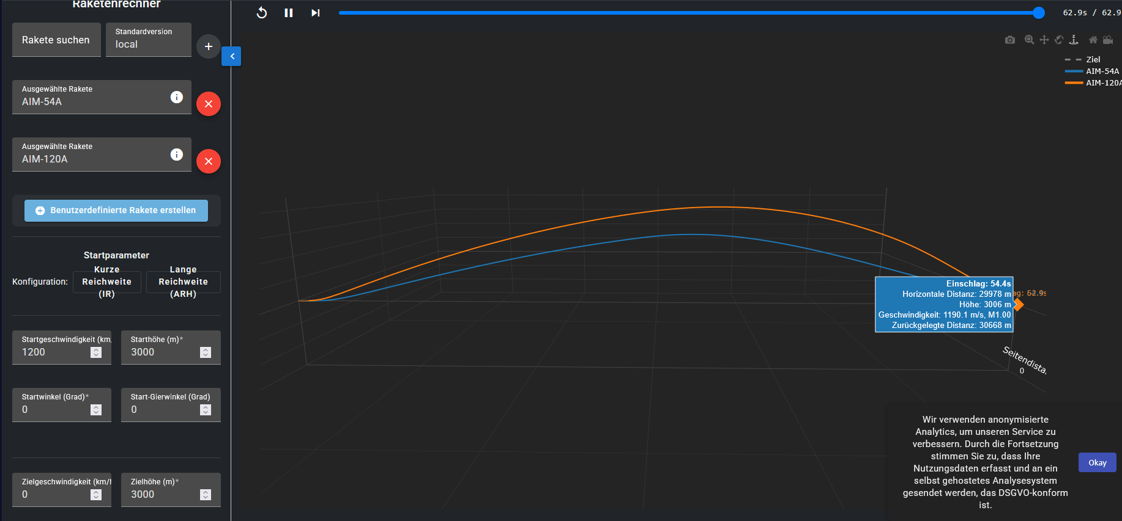The image size is (1122, 521).
Task: Show info for AIM-54A missile
Action: coord(177,97)
